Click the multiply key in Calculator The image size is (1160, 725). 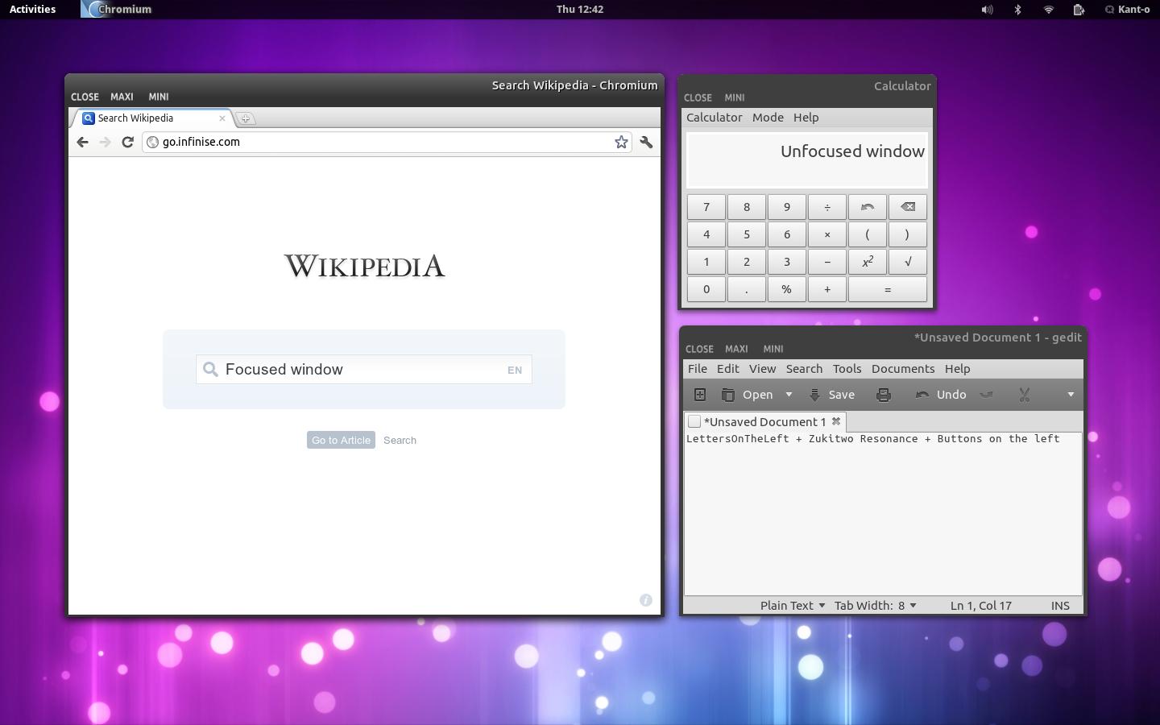click(827, 234)
